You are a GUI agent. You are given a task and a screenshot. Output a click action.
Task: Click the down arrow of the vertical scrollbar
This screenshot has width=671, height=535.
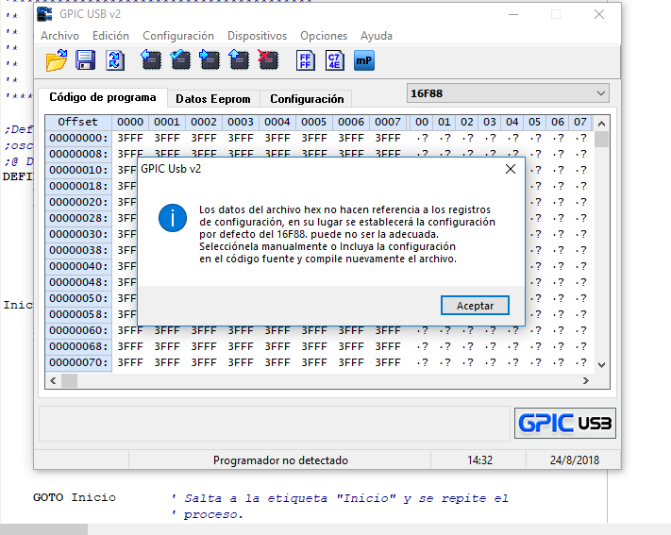tap(601, 365)
